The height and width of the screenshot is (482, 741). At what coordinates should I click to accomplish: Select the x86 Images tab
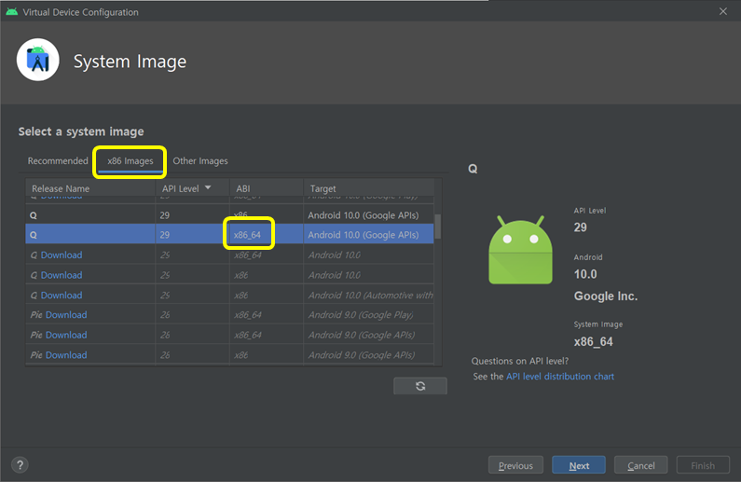pos(130,161)
